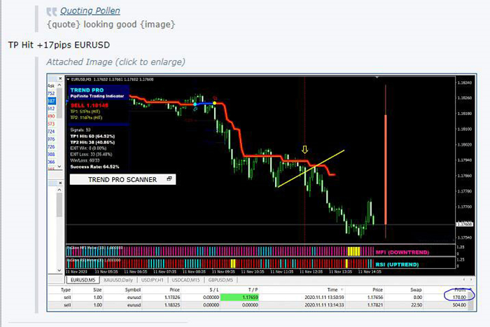This screenshot has width=490, height=327.
Task: Click the Market Watch scroll down arrow
Action: [59, 167]
